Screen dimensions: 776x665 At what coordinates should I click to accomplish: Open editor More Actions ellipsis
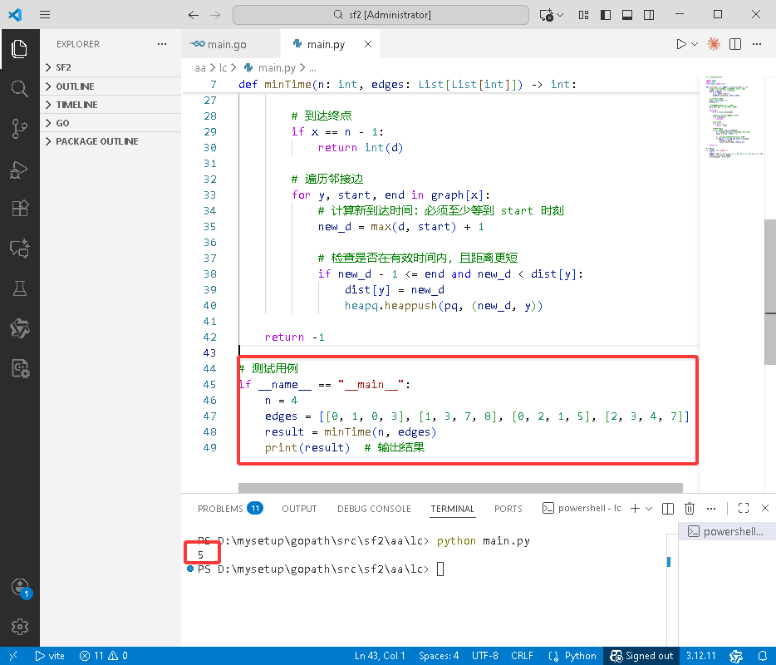[757, 44]
